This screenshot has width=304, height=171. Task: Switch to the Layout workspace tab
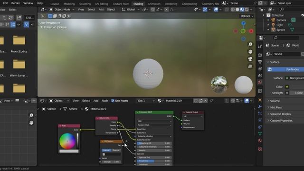[x=55, y=4]
